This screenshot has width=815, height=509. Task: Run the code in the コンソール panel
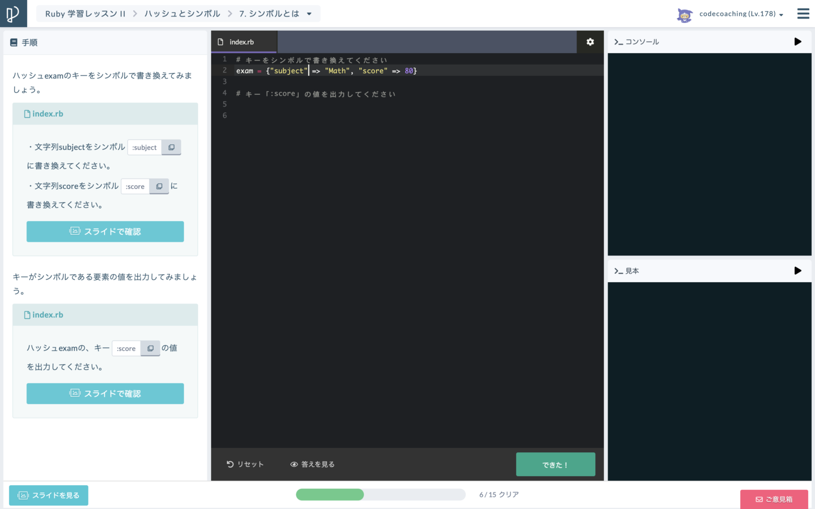click(797, 41)
